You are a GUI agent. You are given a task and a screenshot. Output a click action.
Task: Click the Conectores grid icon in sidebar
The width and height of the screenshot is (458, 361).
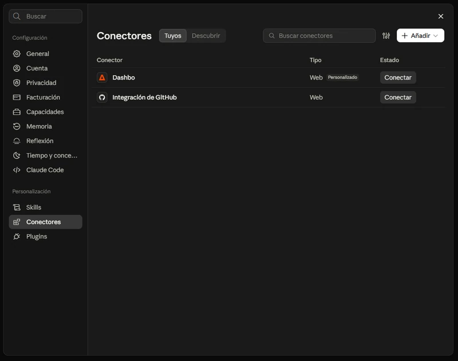coord(17,222)
